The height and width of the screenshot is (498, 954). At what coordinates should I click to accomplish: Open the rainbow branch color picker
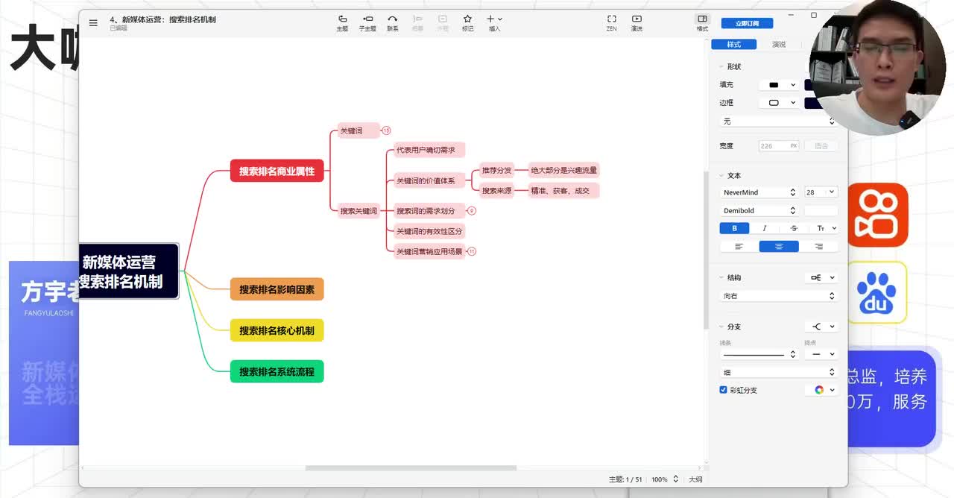(821, 390)
